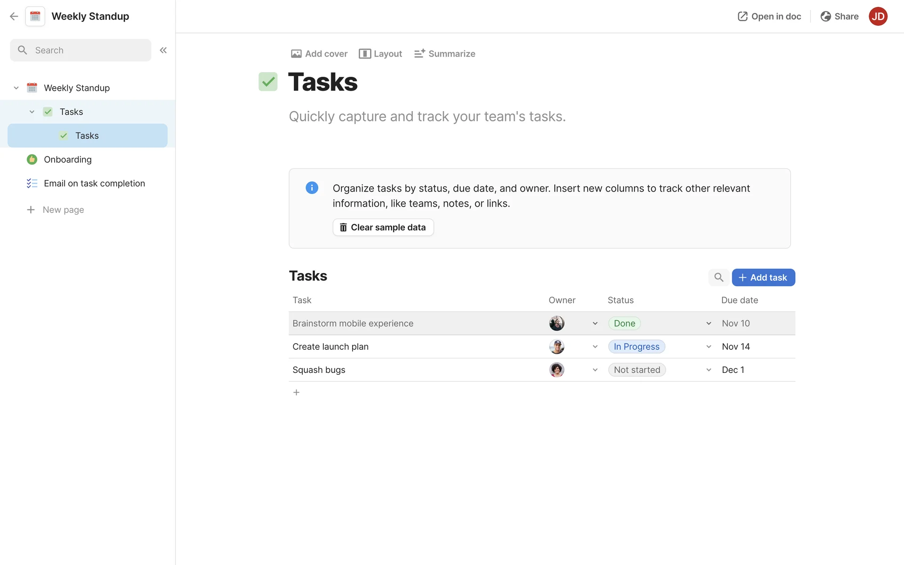Image resolution: width=904 pixels, height=565 pixels.
Task: Click the large green checkmark page icon
Action: click(268, 82)
